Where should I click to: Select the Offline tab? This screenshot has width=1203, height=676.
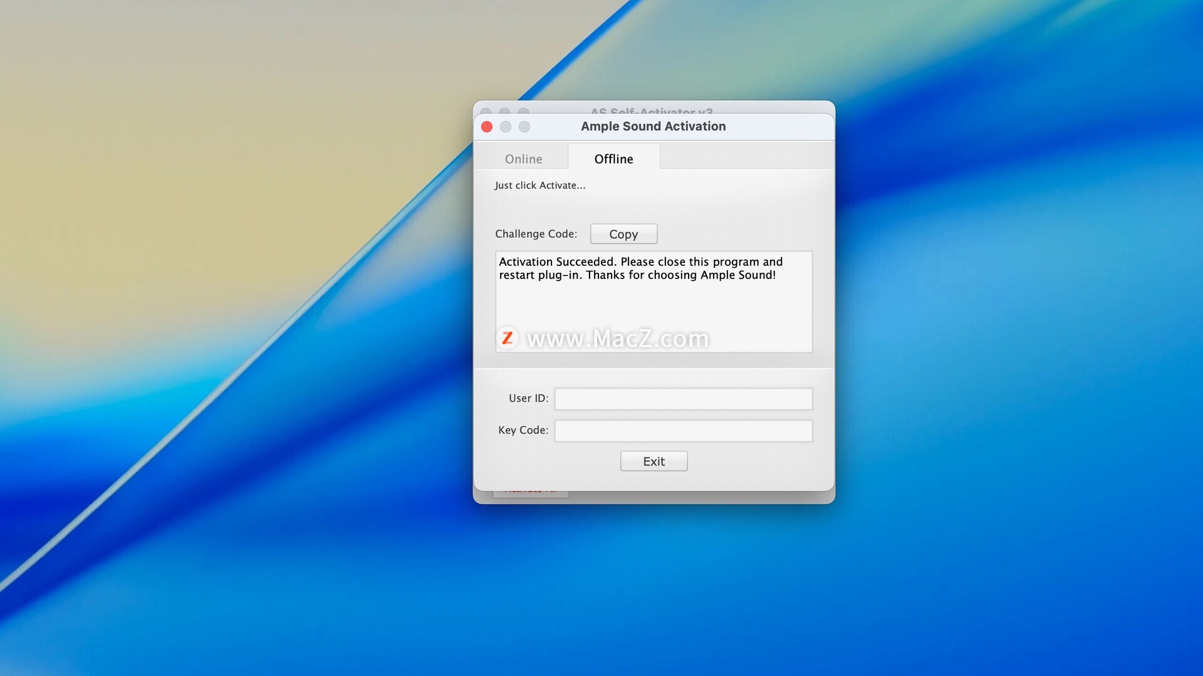[x=613, y=159]
